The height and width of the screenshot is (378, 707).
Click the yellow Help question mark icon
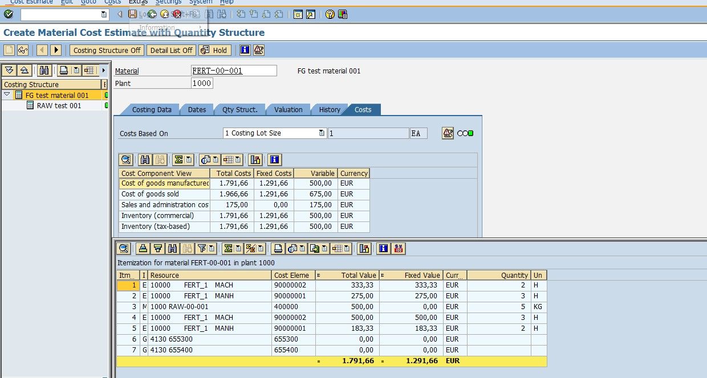tap(330, 14)
